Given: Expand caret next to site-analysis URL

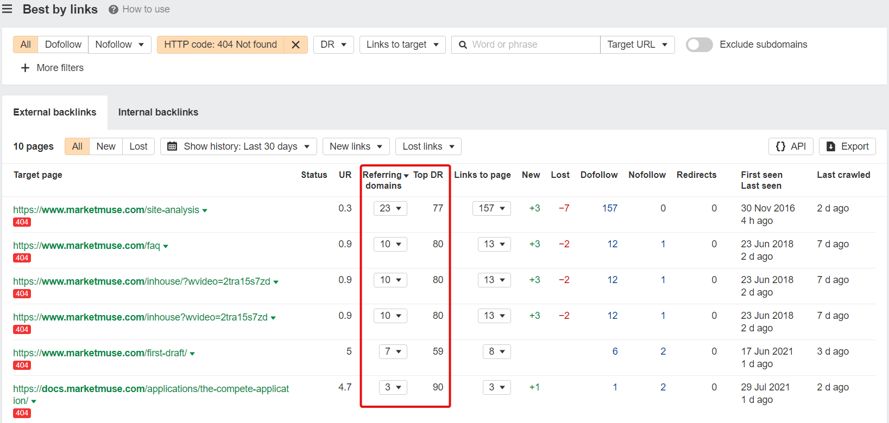Looking at the screenshot, I should tap(205, 210).
